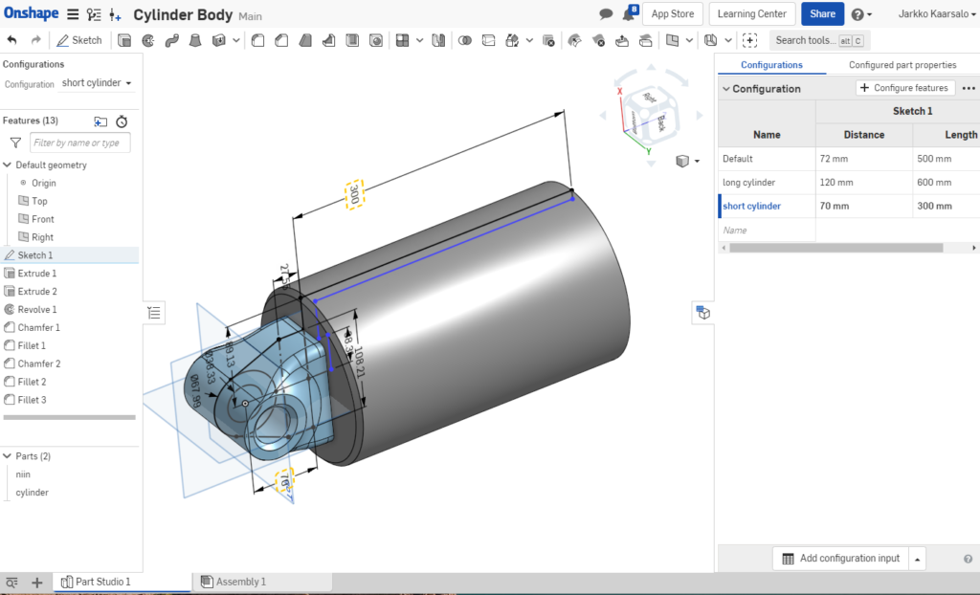Undo the last action

click(x=11, y=40)
